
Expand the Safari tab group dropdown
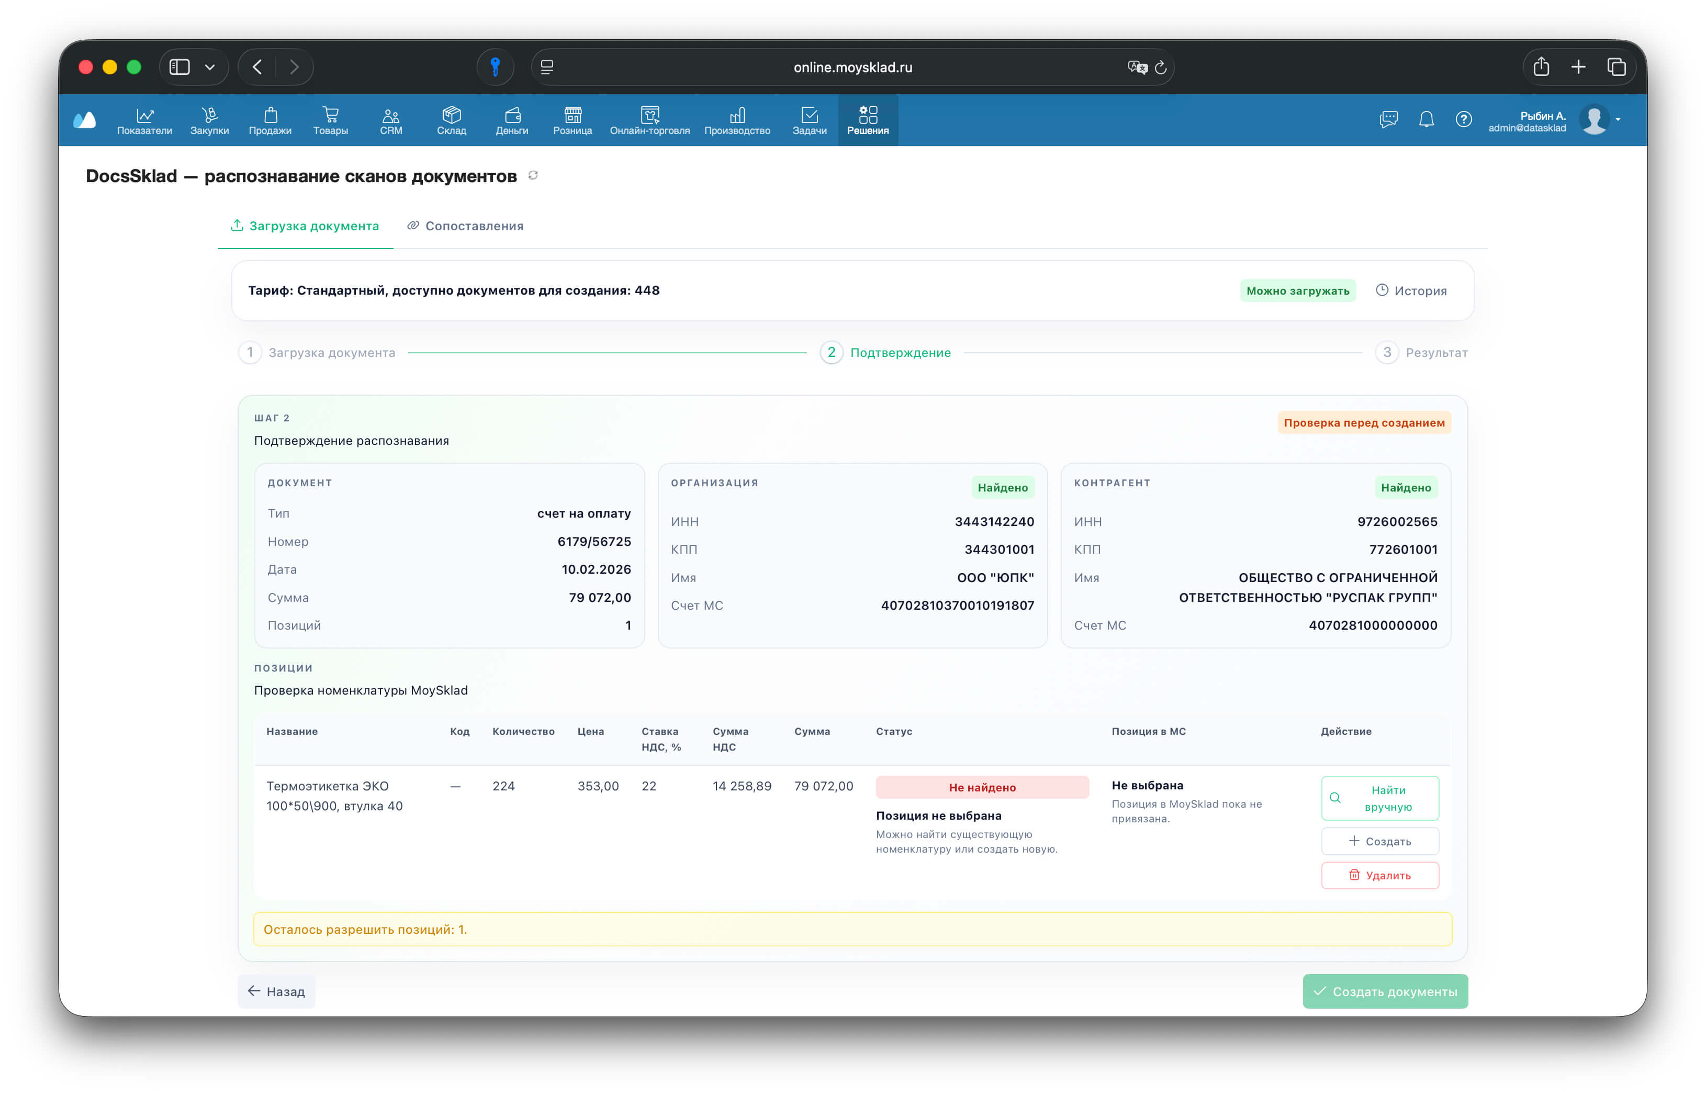click(209, 67)
